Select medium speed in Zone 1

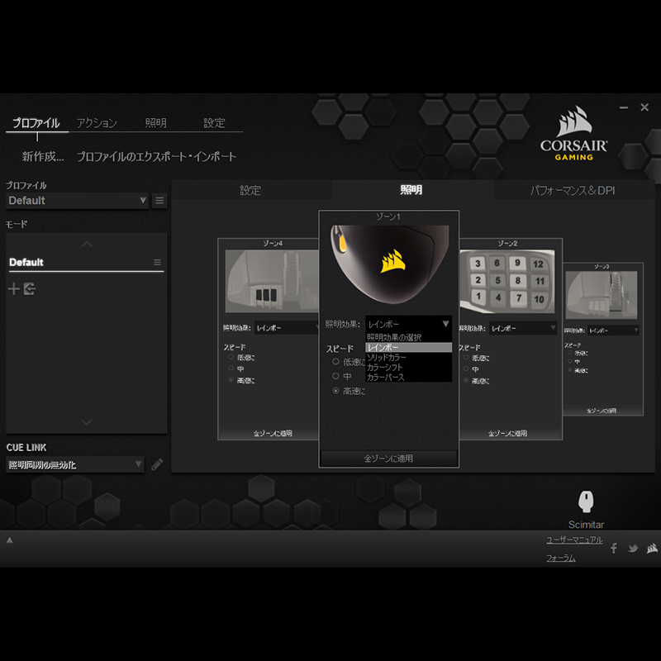pyautogui.click(x=335, y=376)
